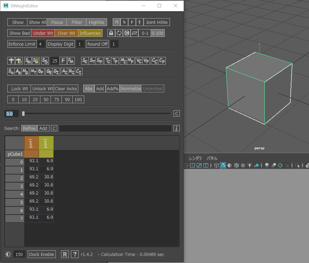Screen dimensions: 309x263
Task: Toggle the Highlite button
Action: [97, 22]
